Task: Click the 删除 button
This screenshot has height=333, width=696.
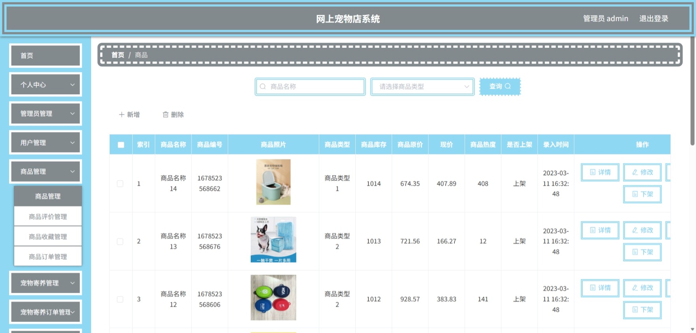Action: (x=173, y=114)
